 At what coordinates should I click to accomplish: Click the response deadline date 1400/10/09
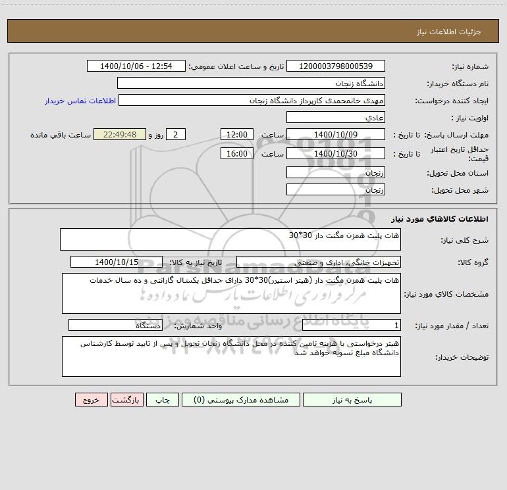point(336,134)
